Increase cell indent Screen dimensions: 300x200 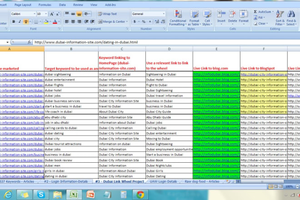[x=92, y=22]
